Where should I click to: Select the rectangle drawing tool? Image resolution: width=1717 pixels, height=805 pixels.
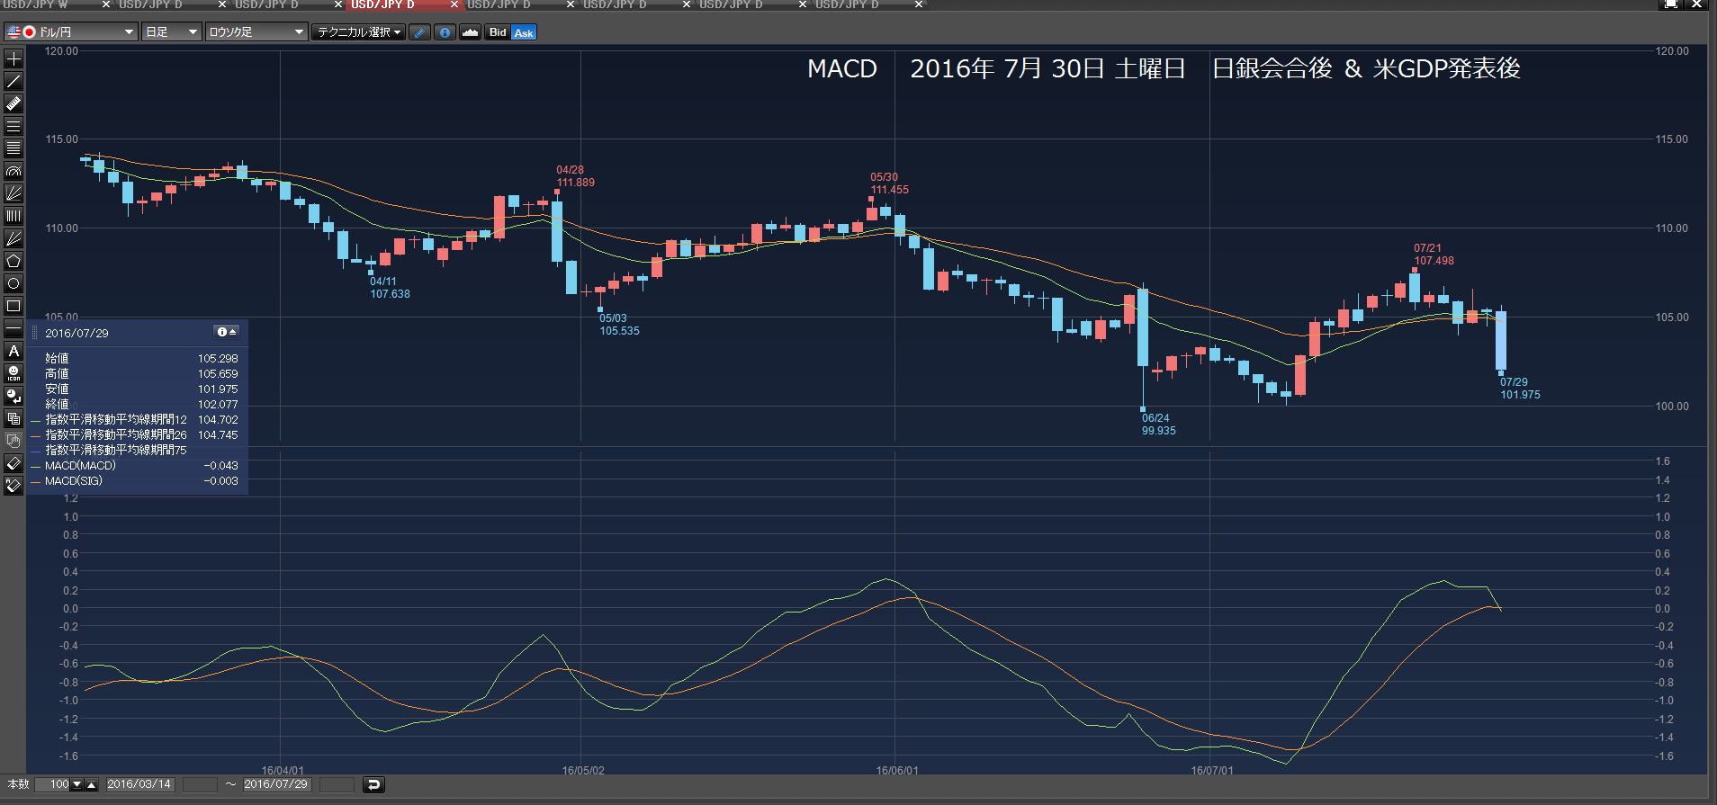(13, 306)
